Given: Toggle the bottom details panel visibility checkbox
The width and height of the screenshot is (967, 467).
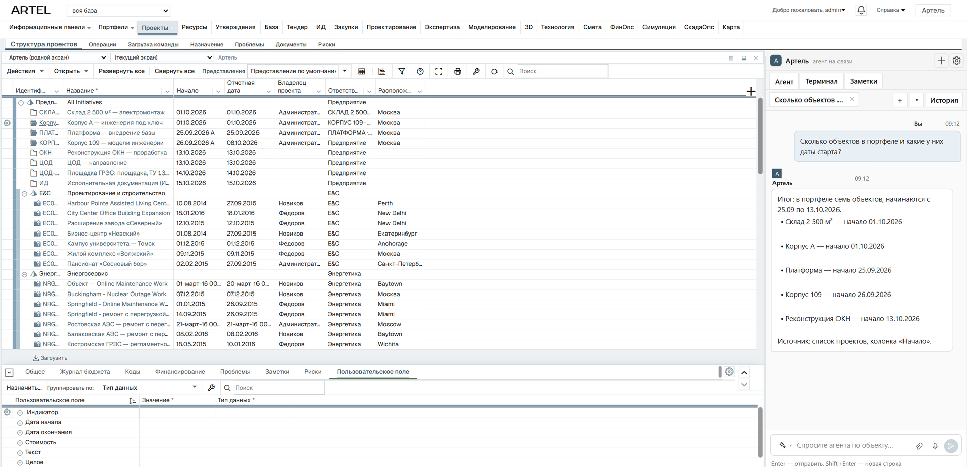Looking at the screenshot, I should pos(9,372).
